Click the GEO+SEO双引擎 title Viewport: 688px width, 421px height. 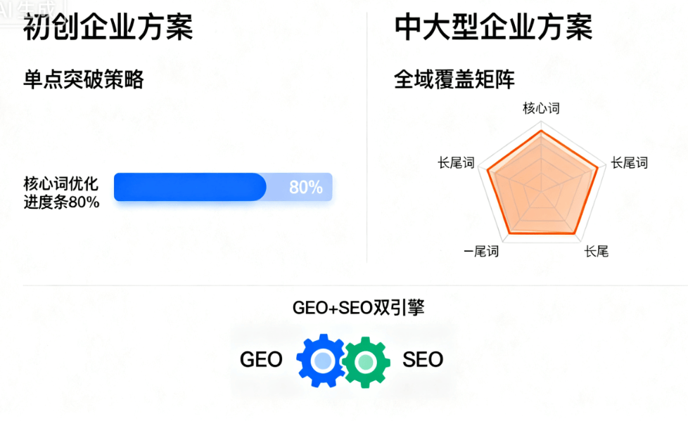click(359, 308)
